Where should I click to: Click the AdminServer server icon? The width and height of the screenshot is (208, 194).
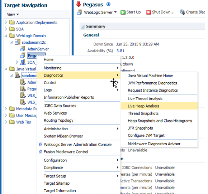coord(23,49)
